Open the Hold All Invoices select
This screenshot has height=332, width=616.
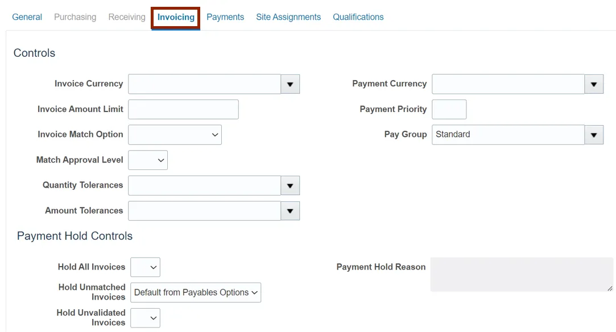145,267
